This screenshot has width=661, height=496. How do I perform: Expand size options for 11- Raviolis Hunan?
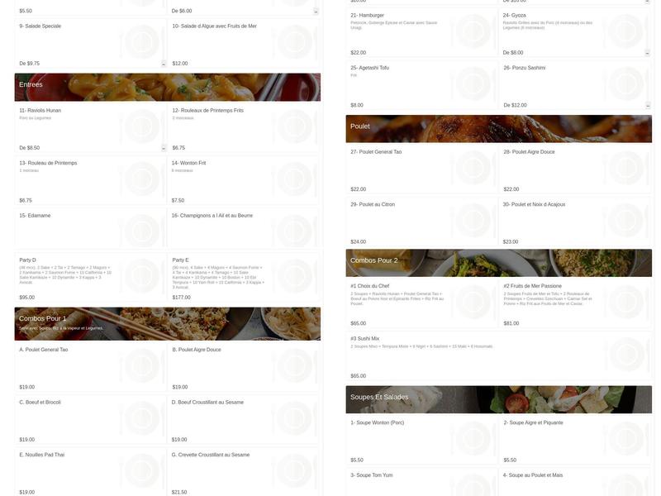click(x=164, y=148)
